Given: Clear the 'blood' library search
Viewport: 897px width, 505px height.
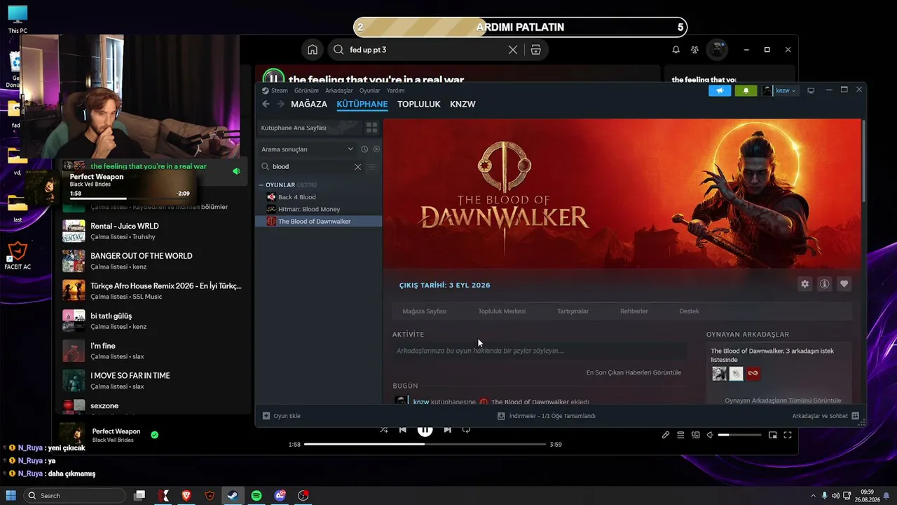Looking at the screenshot, I should (357, 167).
